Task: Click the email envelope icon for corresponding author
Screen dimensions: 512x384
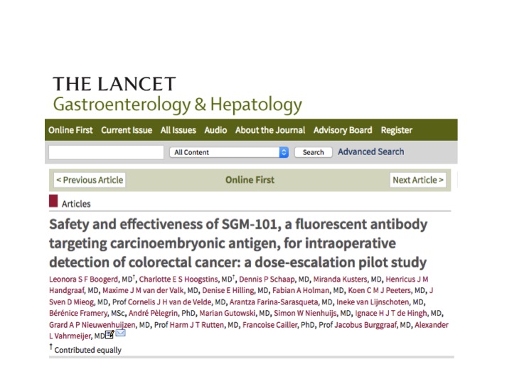Action: pyautogui.click(x=120, y=333)
